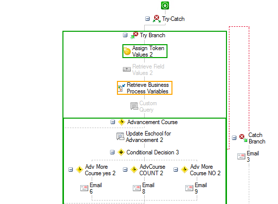
Task: Collapse the Adv More Course yes 2 branch
Action: point(70,170)
